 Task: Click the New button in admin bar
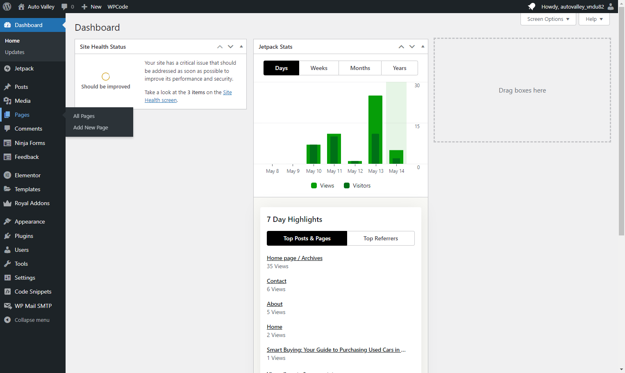91,7
